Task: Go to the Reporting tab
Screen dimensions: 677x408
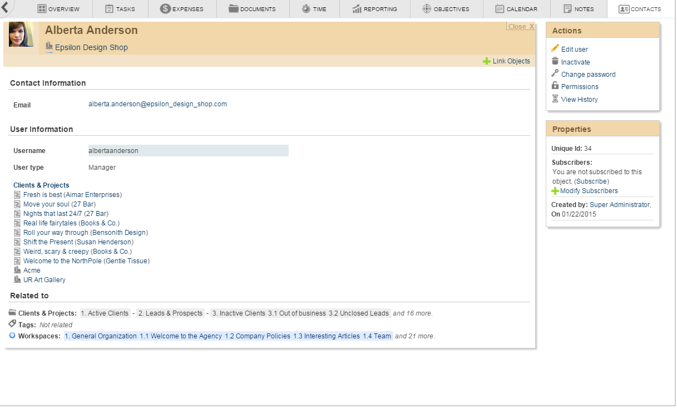Action: pyautogui.click(x=374, y=9)
